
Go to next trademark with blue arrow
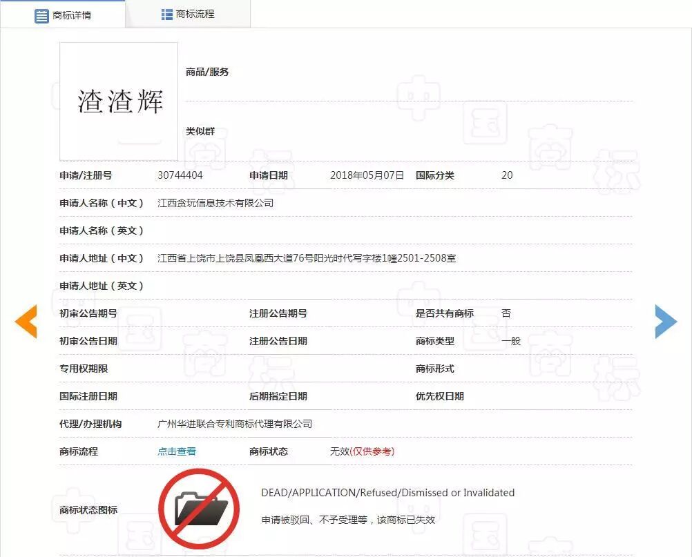(666, 322)
